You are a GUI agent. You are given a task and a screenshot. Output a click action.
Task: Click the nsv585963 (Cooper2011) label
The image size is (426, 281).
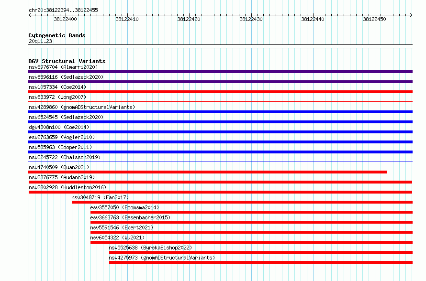(60, 147)
